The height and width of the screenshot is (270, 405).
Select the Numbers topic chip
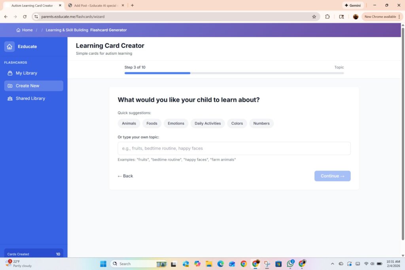coord(261,124)
